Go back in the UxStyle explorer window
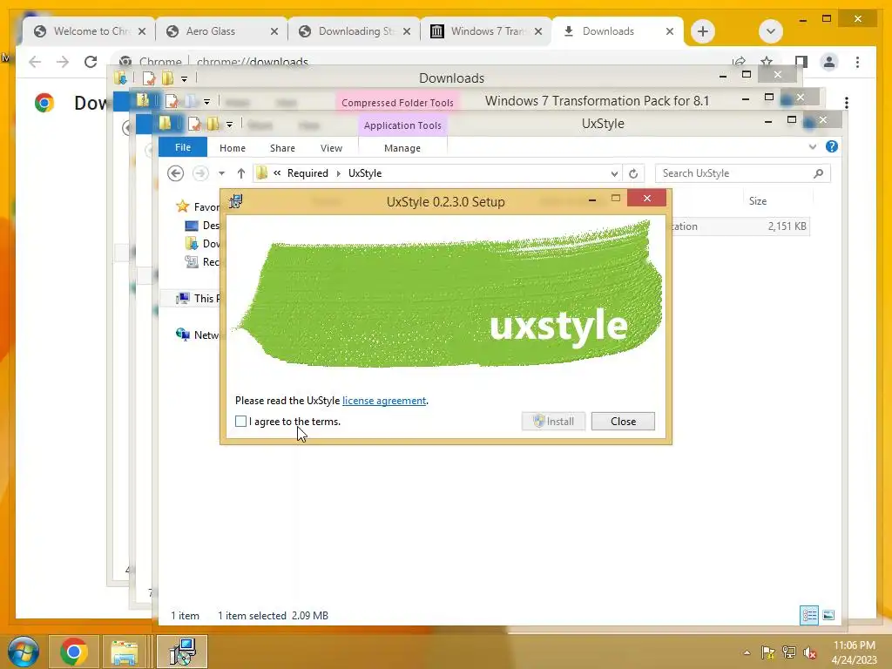This screenshot has height=669, width=892. [x=175, y=173]
